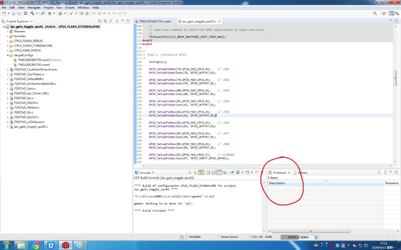
Task: Run garbage collector trash icon
Action: tap(317, 237)
